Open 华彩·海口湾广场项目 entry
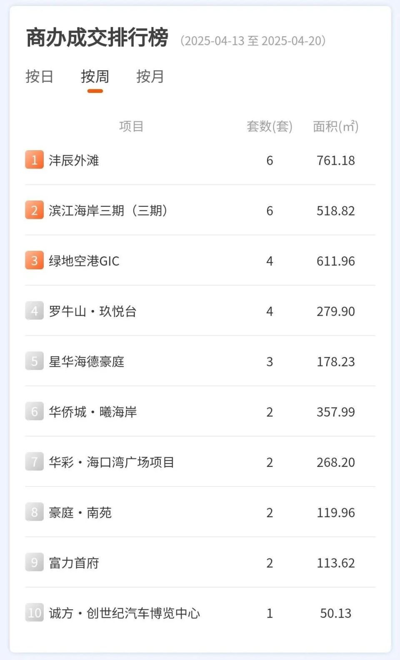Screen dimensions: 400x660 tap(111, 463)
